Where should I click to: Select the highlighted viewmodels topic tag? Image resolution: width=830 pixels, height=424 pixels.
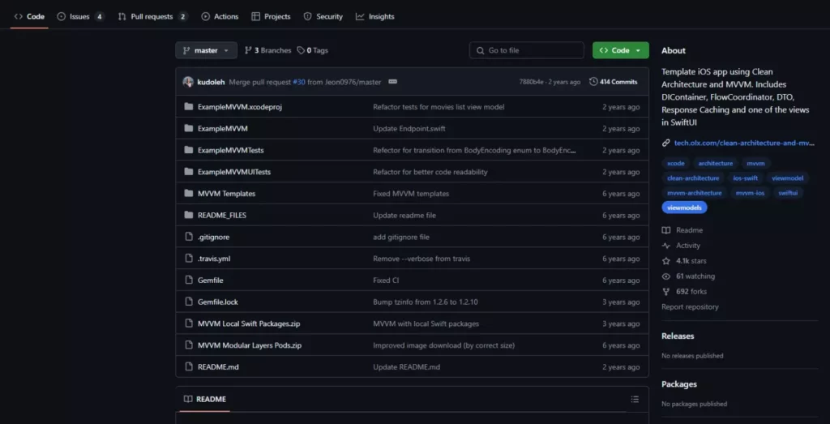click(684, 208)
